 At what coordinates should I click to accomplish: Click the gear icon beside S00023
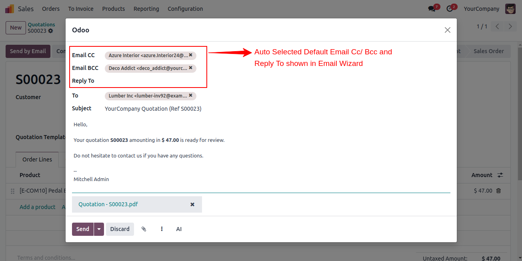(x=50, y=31)
